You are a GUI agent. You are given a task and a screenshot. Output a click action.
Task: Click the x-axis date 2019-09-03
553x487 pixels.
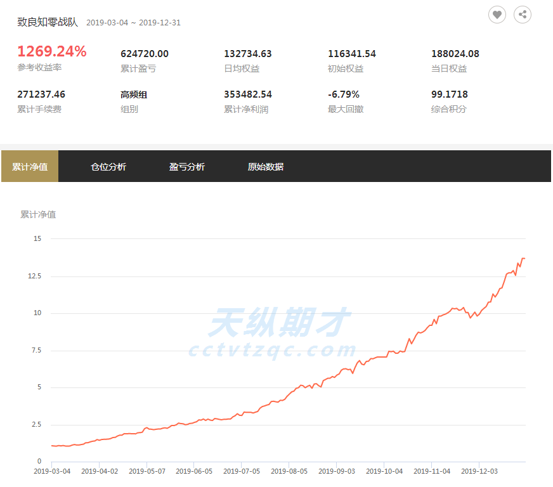[337, 471]
